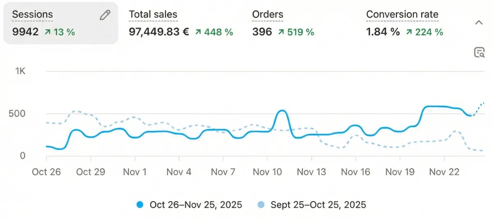Open the chart explore report icon
This screenshot has width=493, height=220.
[479, 53]
